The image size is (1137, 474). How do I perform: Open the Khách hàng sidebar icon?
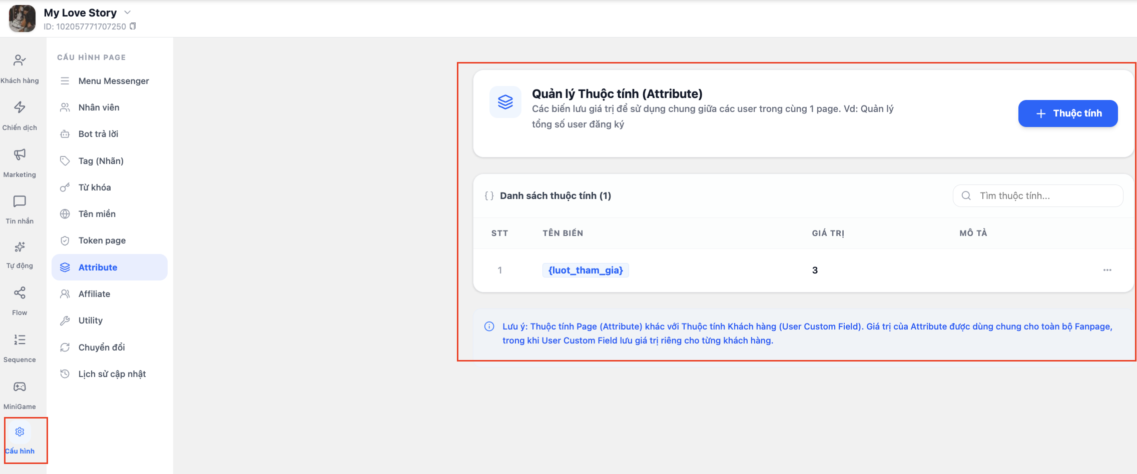coord(20,61)
